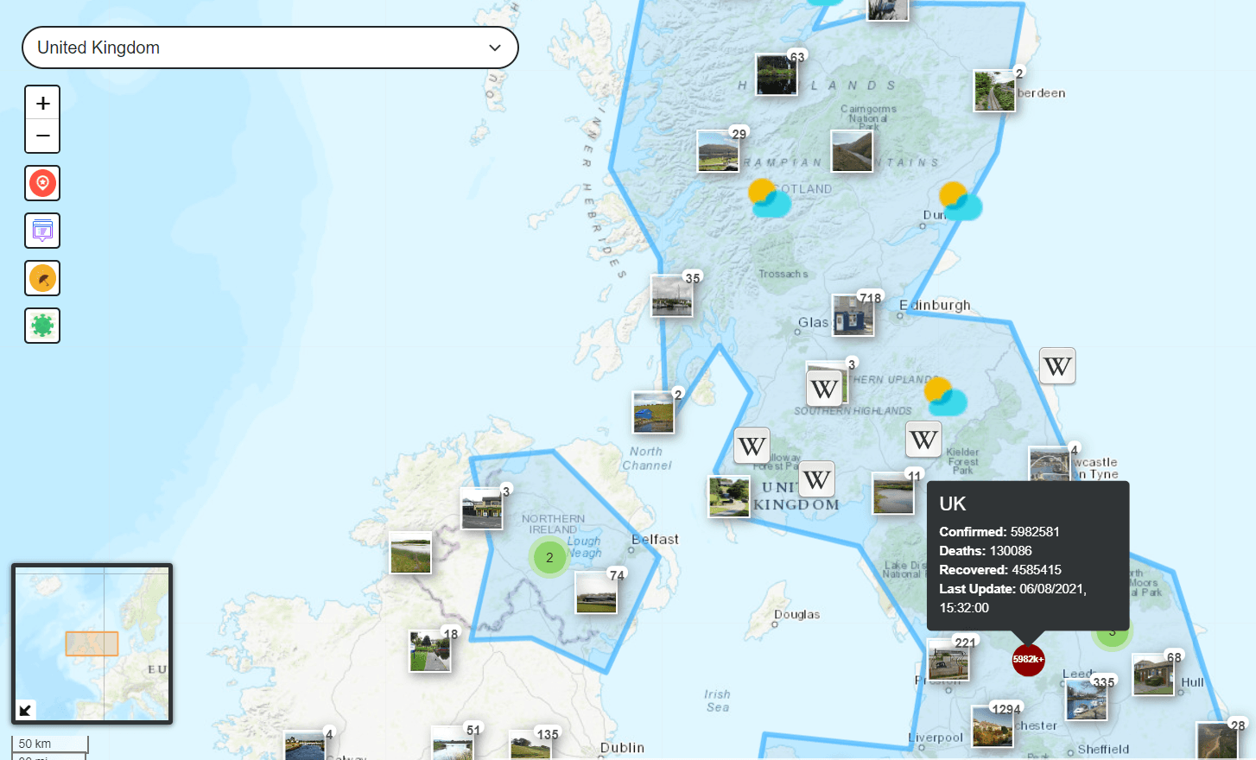Viewport: 1256px width, 760px height.
Task: Click the green virus COVID button
Action: [x=42, y=326]
